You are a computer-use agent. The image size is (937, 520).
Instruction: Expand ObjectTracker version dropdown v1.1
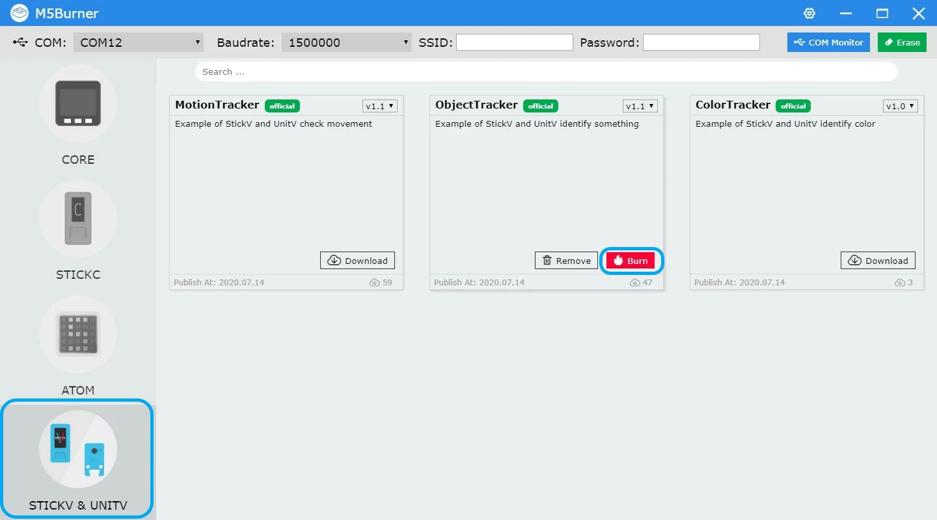(x=640, y=106)
